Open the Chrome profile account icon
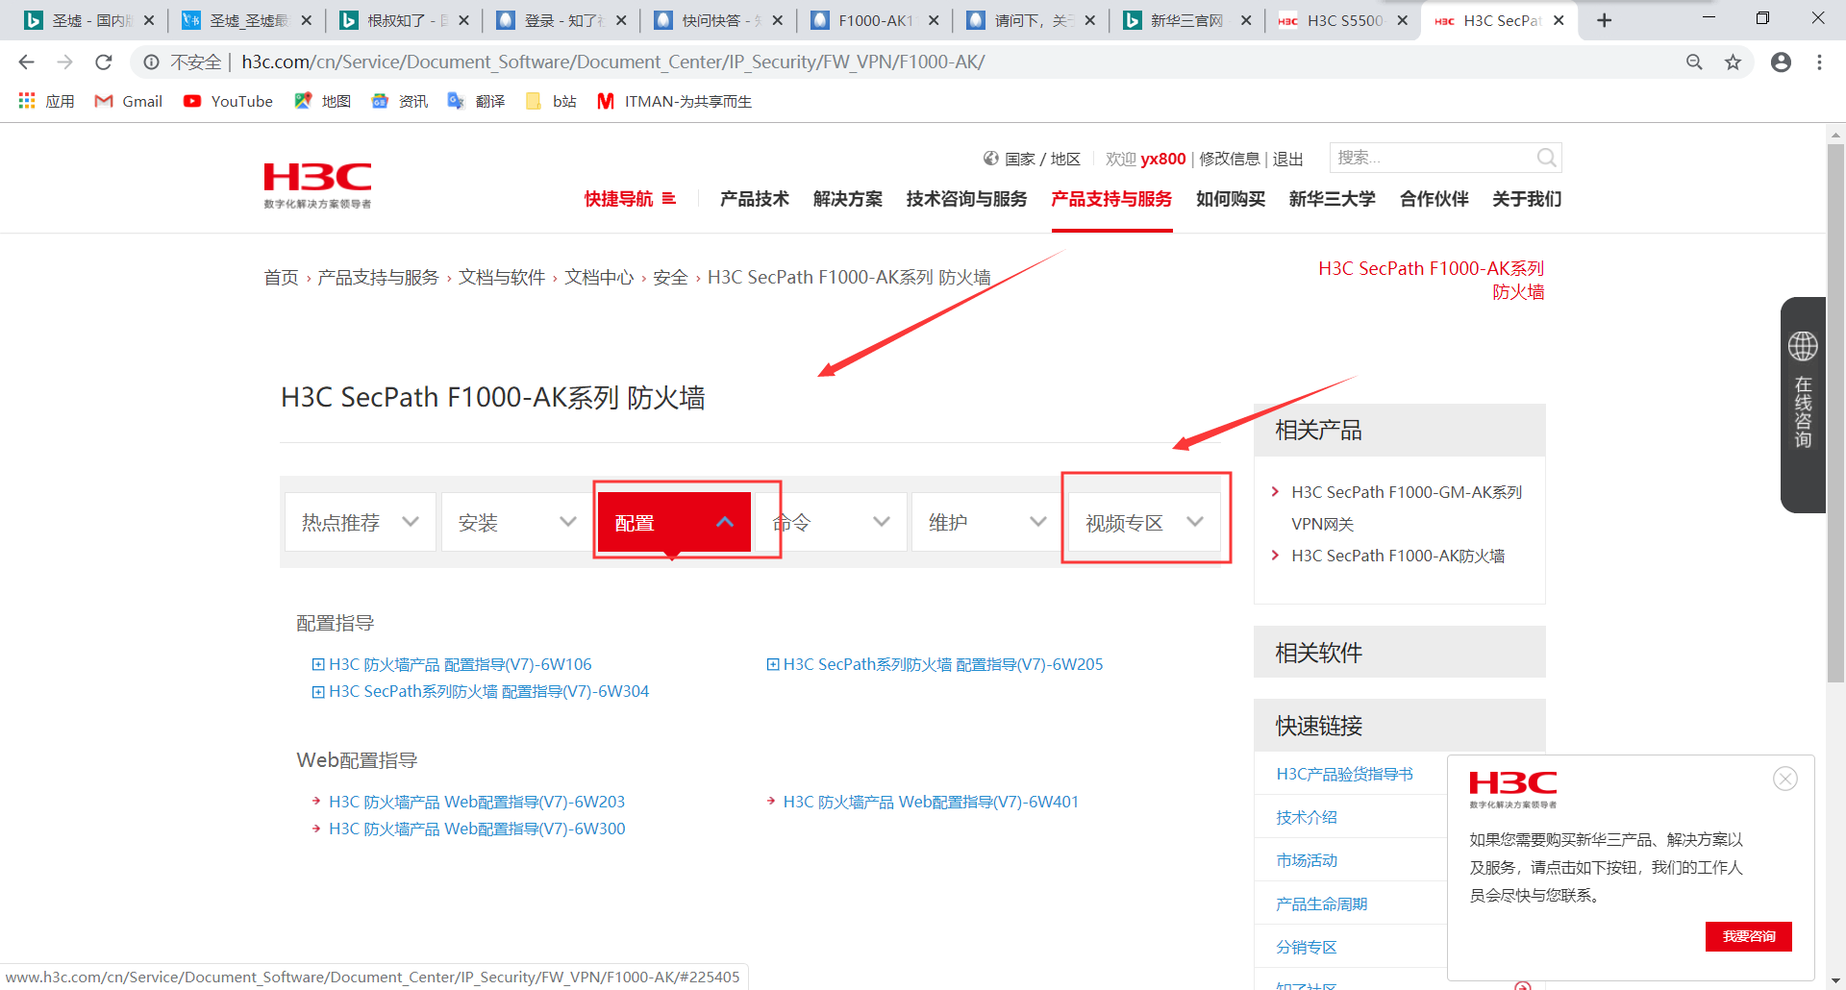Screen dimensions: 1846x990 point(1781,62)
